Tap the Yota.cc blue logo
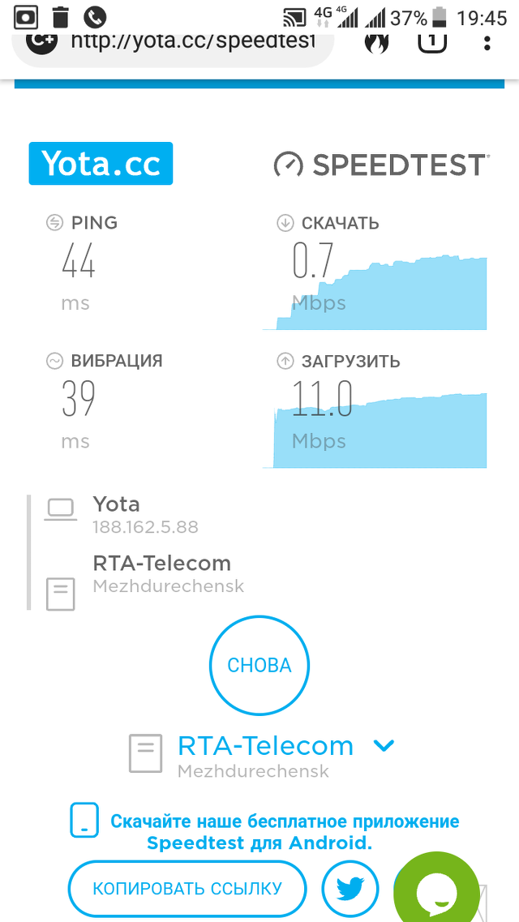The width and height of the screenshot is (519, 922). point(101,164)
